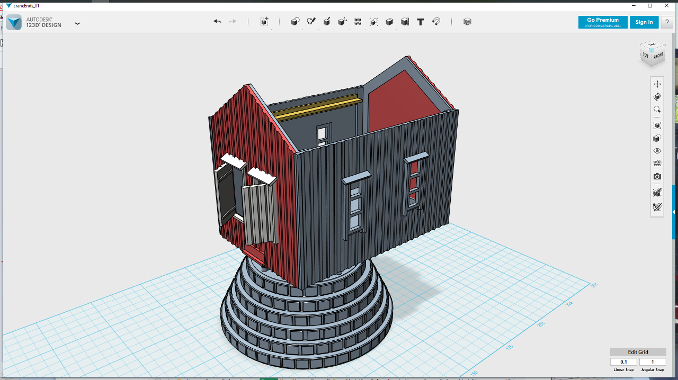
Task: Open the Construct tool menu
Action: pos(327,22)
